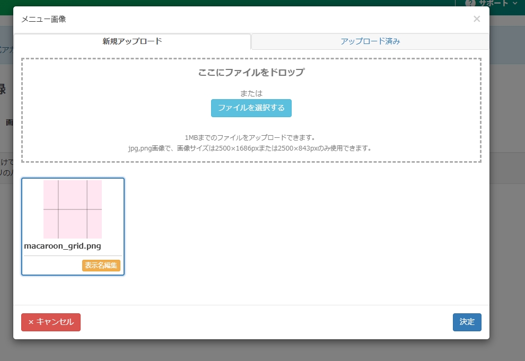Select the macaroon_grid.png pink grid thumbnail

(73, 209)
